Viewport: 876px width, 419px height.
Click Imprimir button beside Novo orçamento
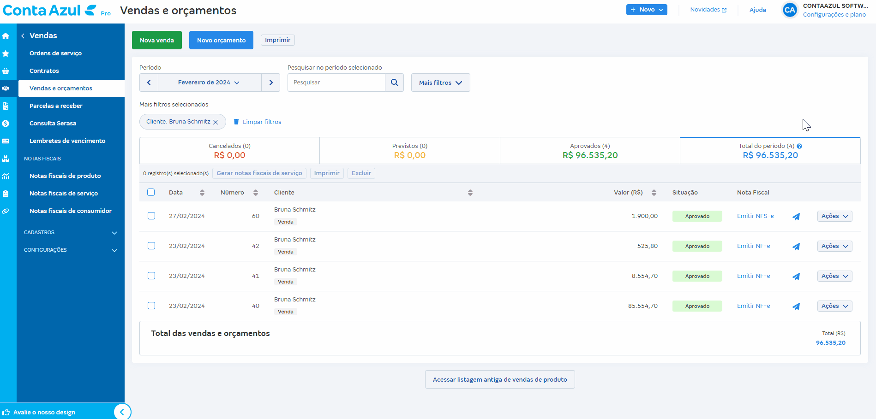[278, 40]
